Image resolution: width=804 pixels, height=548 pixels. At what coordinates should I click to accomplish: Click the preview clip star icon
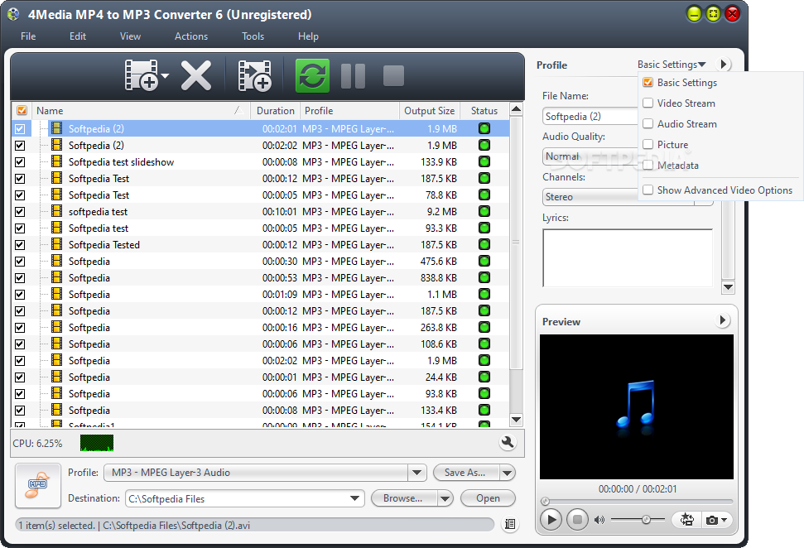686,520
